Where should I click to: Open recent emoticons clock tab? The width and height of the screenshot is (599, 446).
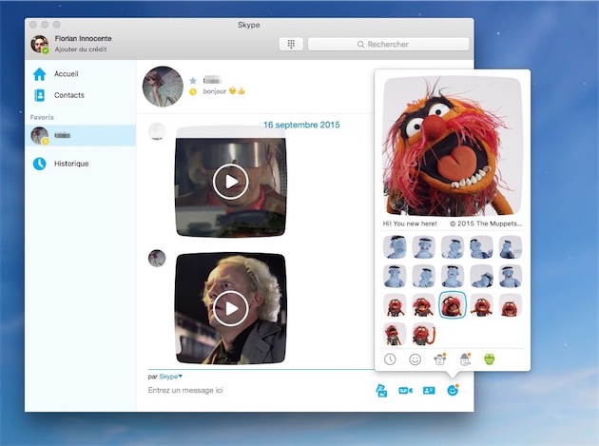point(390,359)
